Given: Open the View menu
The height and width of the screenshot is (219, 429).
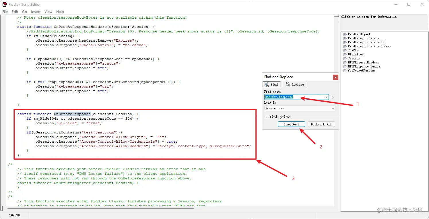Looking at the screenshot, I should pyautogui.click(x=48, y=12).
